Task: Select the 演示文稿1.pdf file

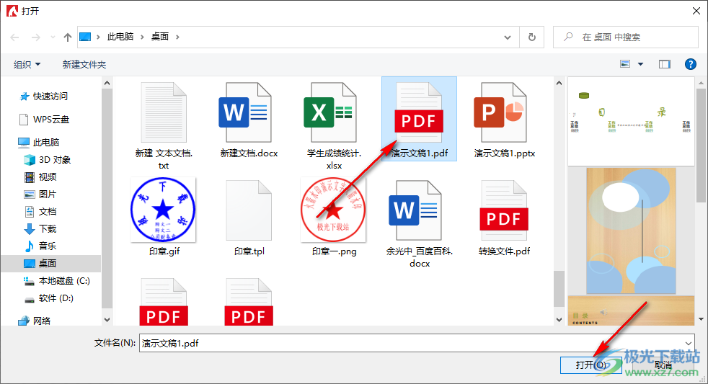Action: coord(419,119)
